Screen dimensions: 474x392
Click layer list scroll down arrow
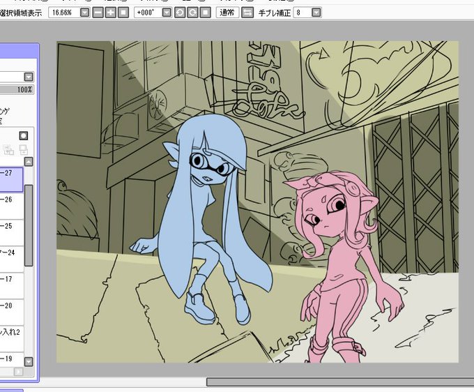click(29, 362)
